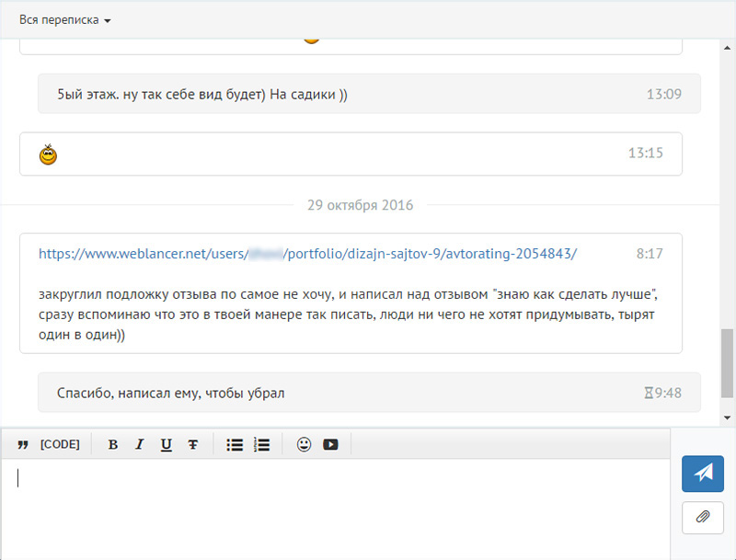The width and height of the screenshot is (736, 560).
Task: Click the smiley emoticon message at 13:15
Action: [x=49, y=154]
